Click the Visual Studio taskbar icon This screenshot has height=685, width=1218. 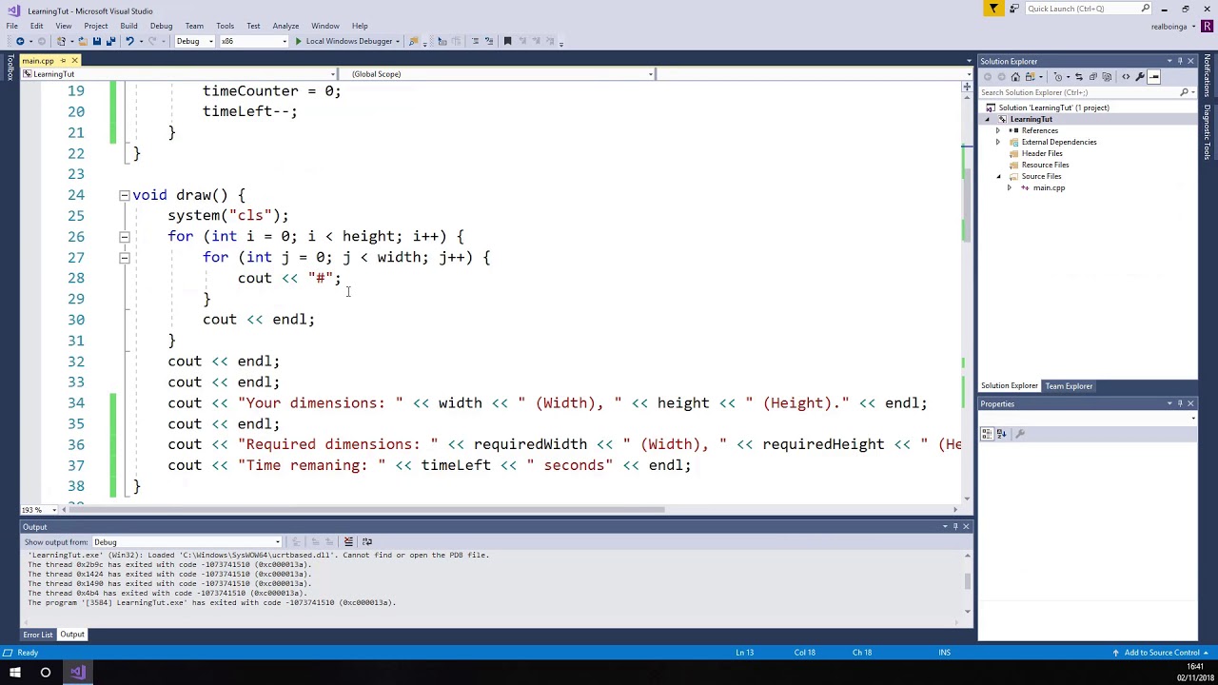(77, 673)
